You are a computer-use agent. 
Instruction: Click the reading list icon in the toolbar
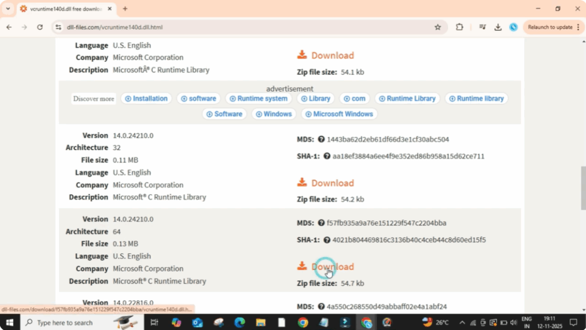coord(481,27)
